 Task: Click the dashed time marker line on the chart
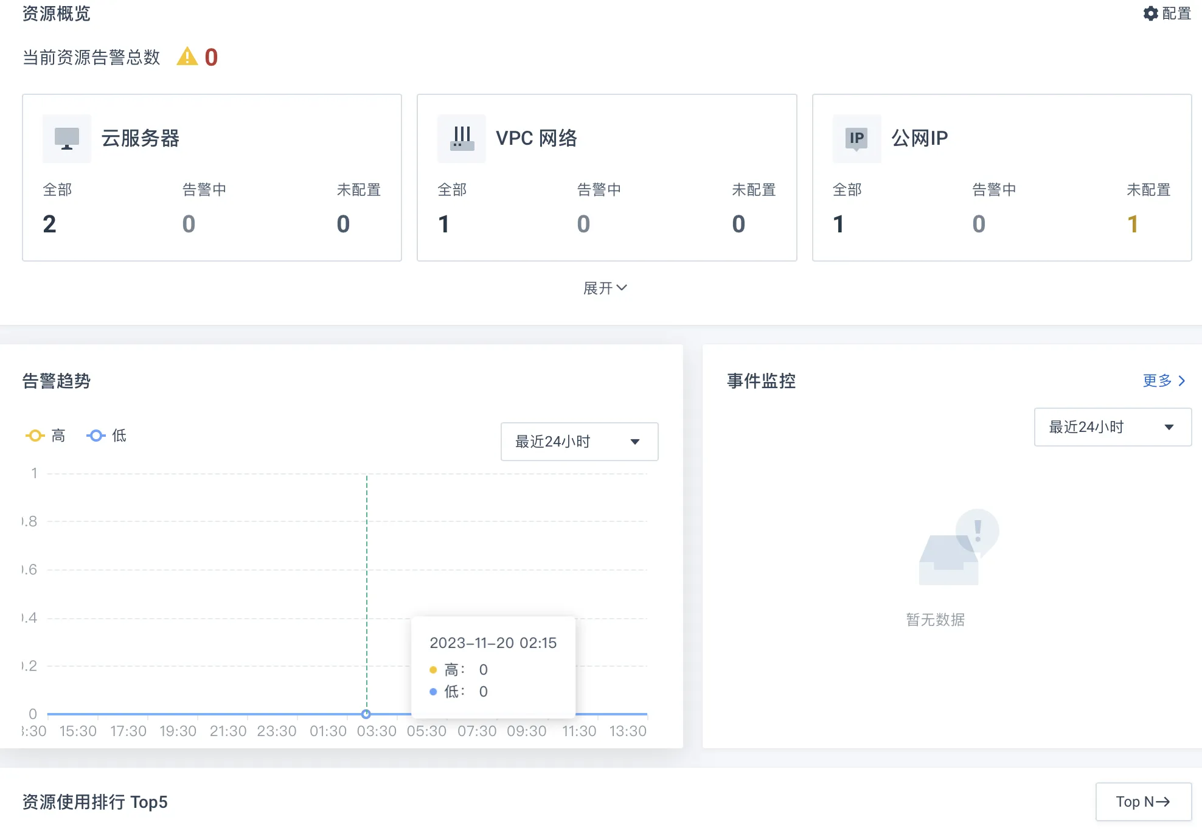366,578
